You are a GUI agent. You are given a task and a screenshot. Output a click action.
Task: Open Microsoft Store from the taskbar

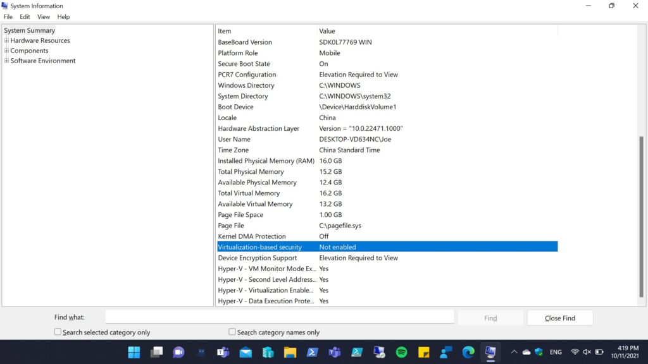268,352
